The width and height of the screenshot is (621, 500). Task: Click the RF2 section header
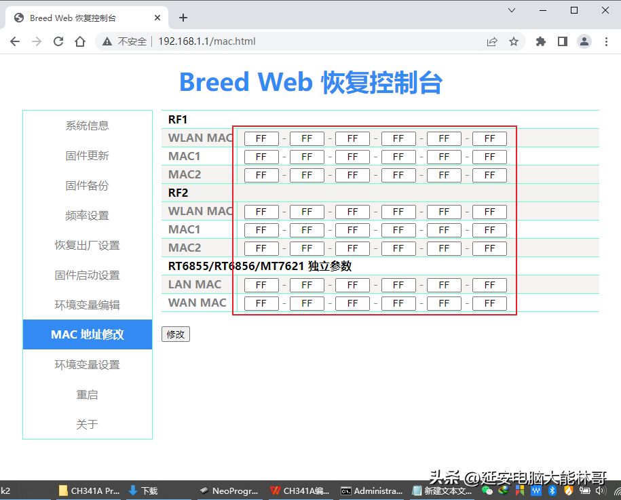click(x=178, y=193)
